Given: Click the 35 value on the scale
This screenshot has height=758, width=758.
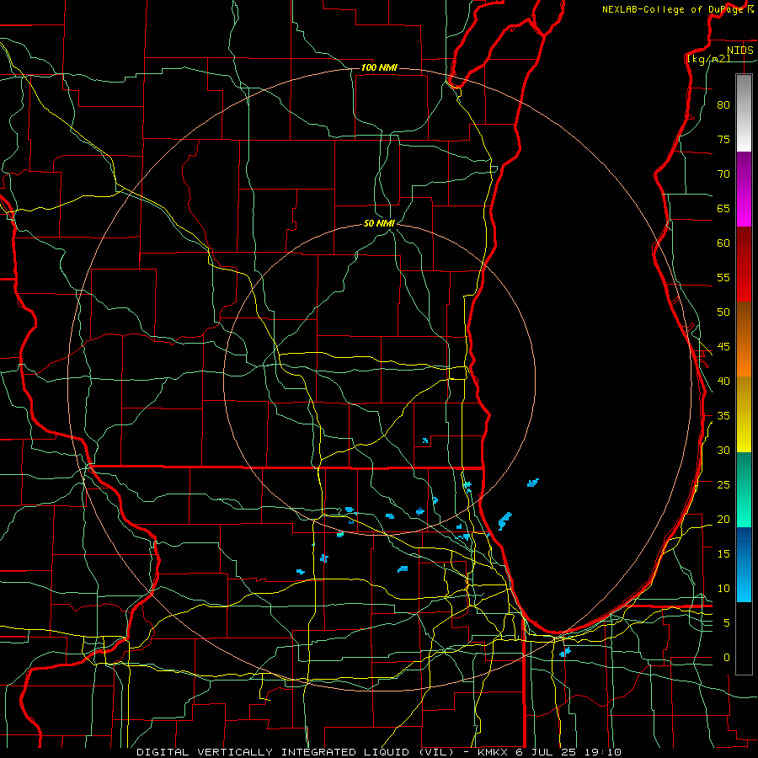Looking at the screenshot, I should coord(723,416).
